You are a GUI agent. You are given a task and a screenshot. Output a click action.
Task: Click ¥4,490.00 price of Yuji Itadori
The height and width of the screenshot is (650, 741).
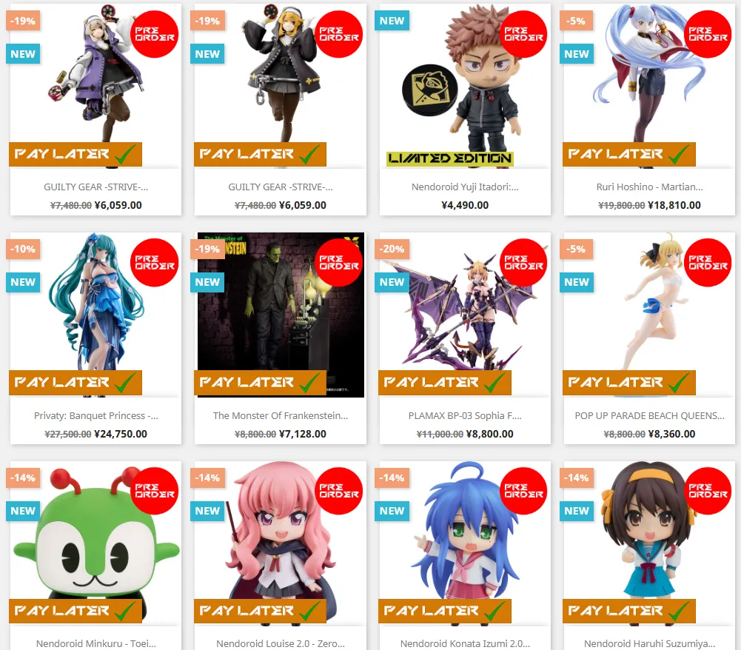pyautogui.click(x=465, y=205)
